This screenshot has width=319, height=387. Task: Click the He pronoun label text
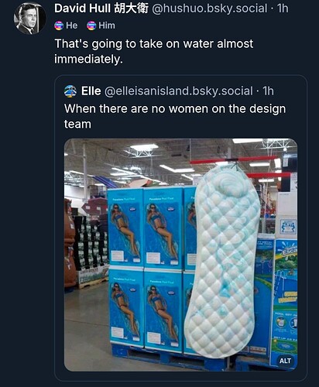pos(72,26)
